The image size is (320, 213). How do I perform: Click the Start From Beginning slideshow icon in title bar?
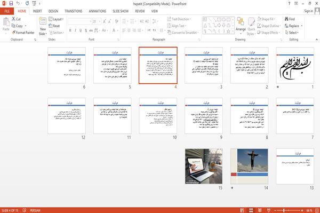coord(34,4)
